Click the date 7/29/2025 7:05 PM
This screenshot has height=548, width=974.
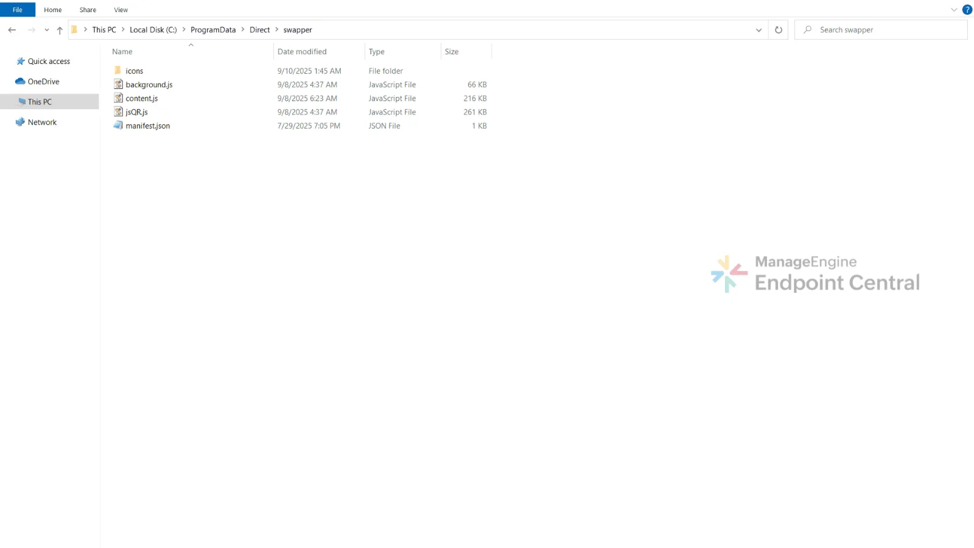(309, 126)
